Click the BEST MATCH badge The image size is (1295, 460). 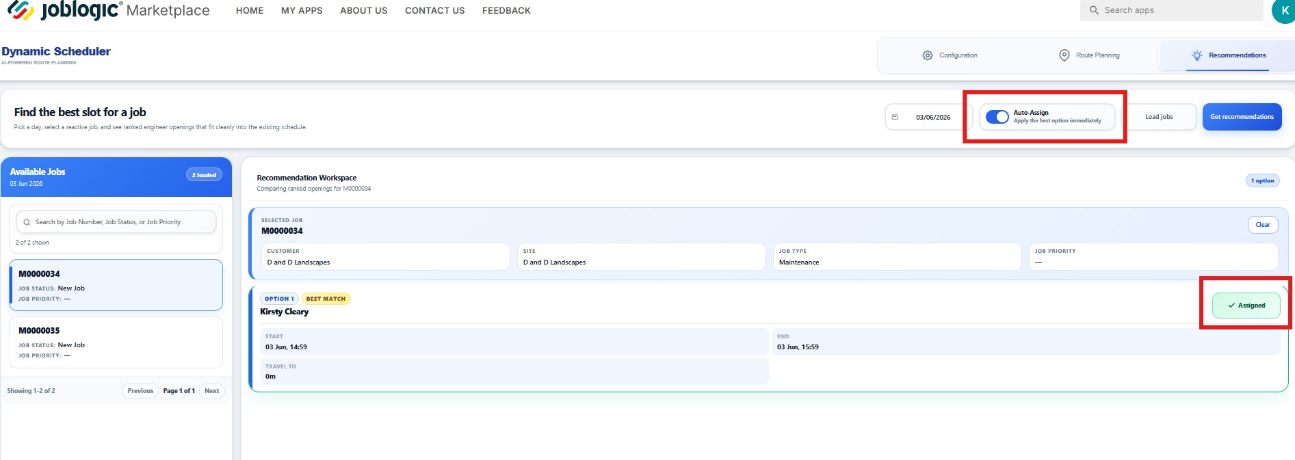[326, 299]
